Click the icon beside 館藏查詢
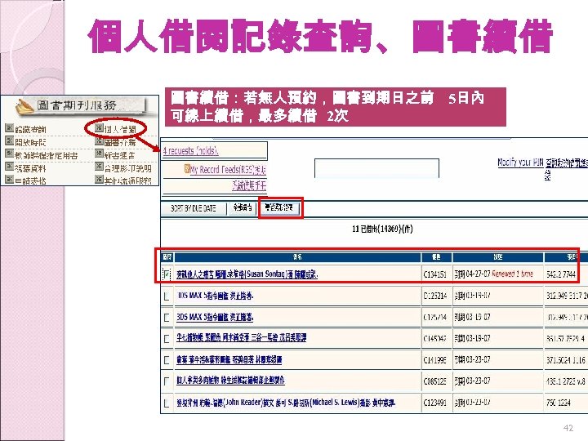Screen dimensions: 588x441 coord(9,128)
